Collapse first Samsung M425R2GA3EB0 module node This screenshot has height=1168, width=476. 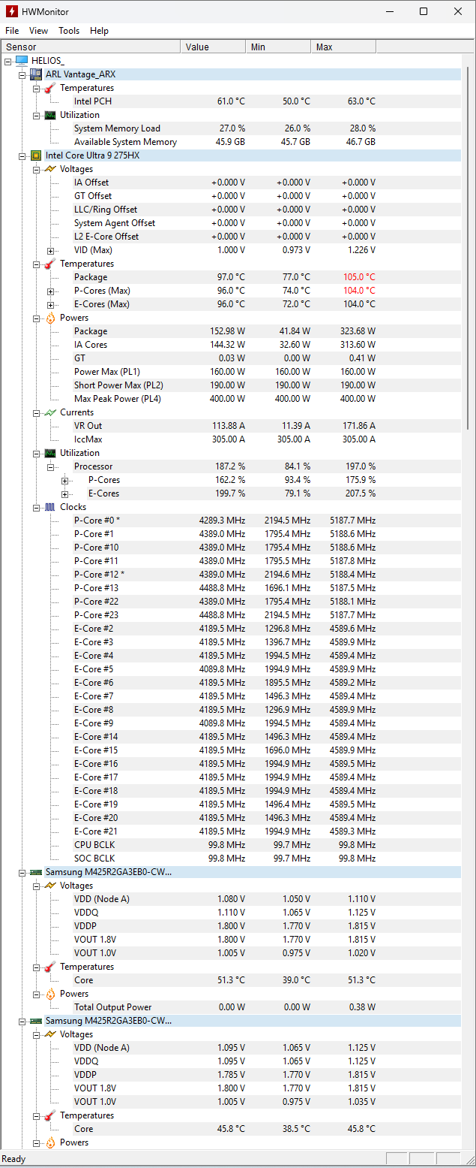point(22,872)
